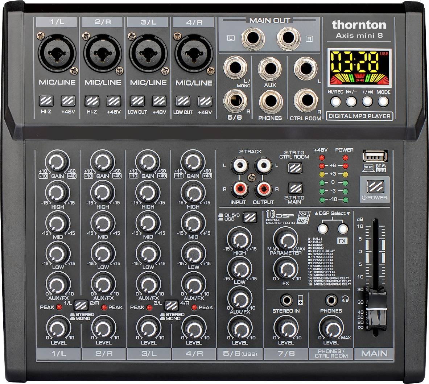429x384 pixels.
Task: Enable +48V on channel 4/R
Action: point(205,101)
